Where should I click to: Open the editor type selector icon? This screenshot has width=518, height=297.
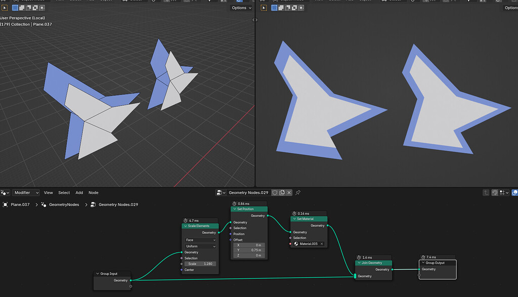point(5,193)
